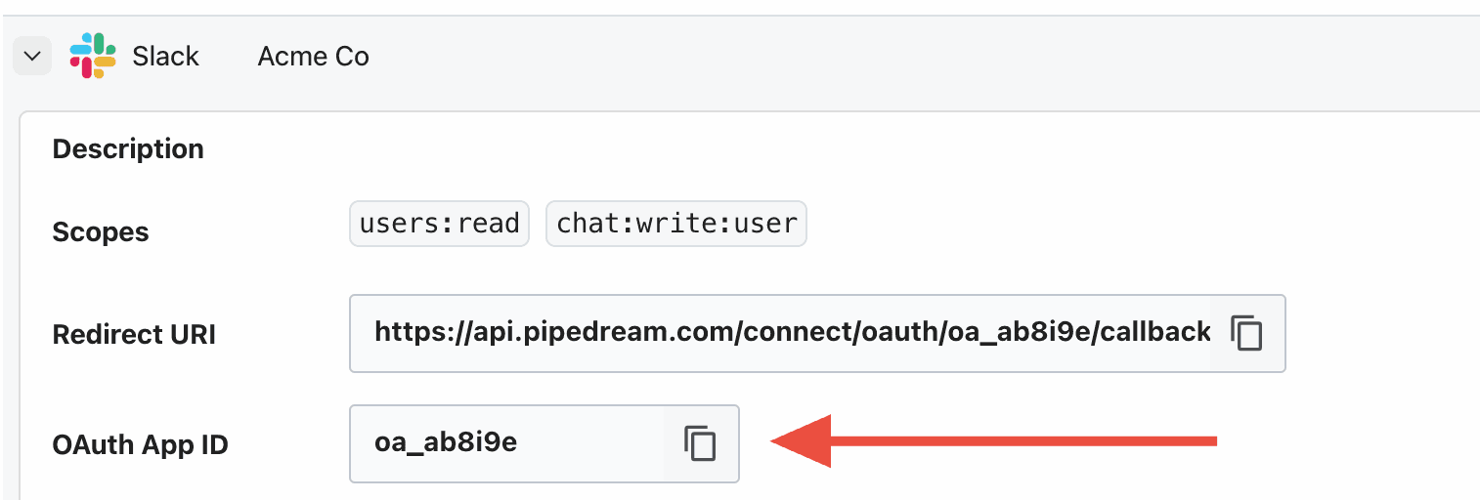Screen dimensions: 1480x500
Task: Copy the OAuth App ID value
Action: click(700, 443)
